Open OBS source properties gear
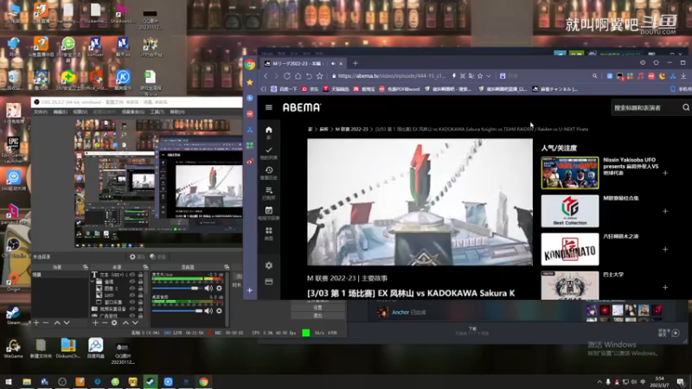This screenshot has width=692, height=389. [114, 322]
